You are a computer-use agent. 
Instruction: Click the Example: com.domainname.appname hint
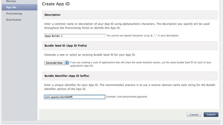coord(127,97)
